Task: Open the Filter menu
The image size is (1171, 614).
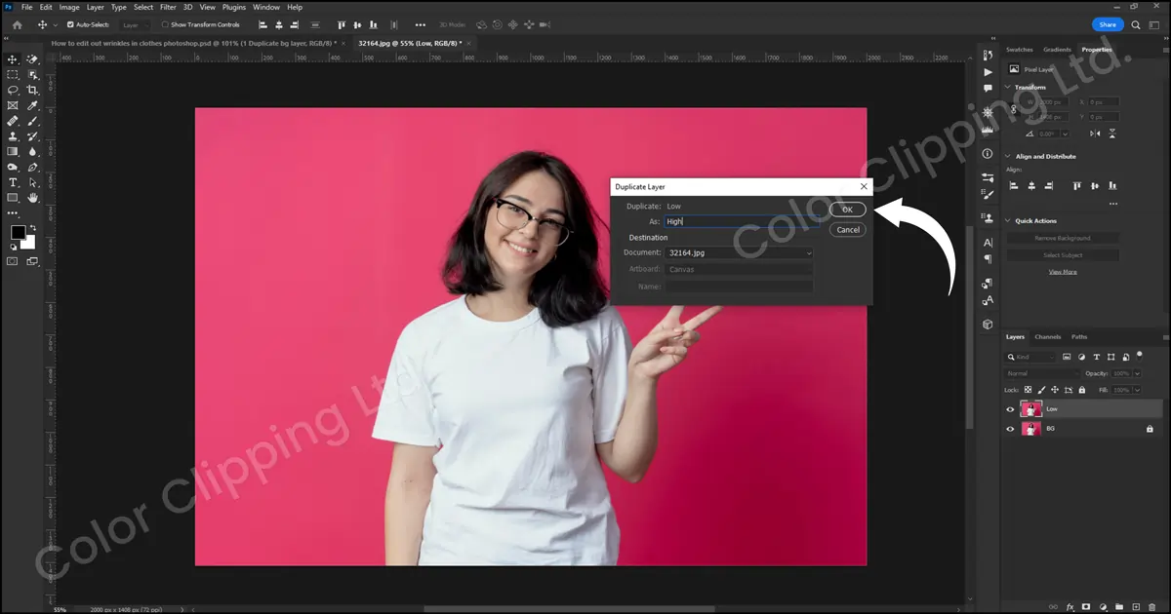Action: click(x=168, y=7)
